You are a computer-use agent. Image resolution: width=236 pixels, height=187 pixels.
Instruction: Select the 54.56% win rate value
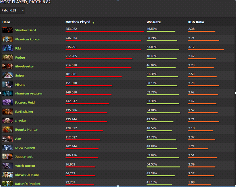tap(152, 164)
